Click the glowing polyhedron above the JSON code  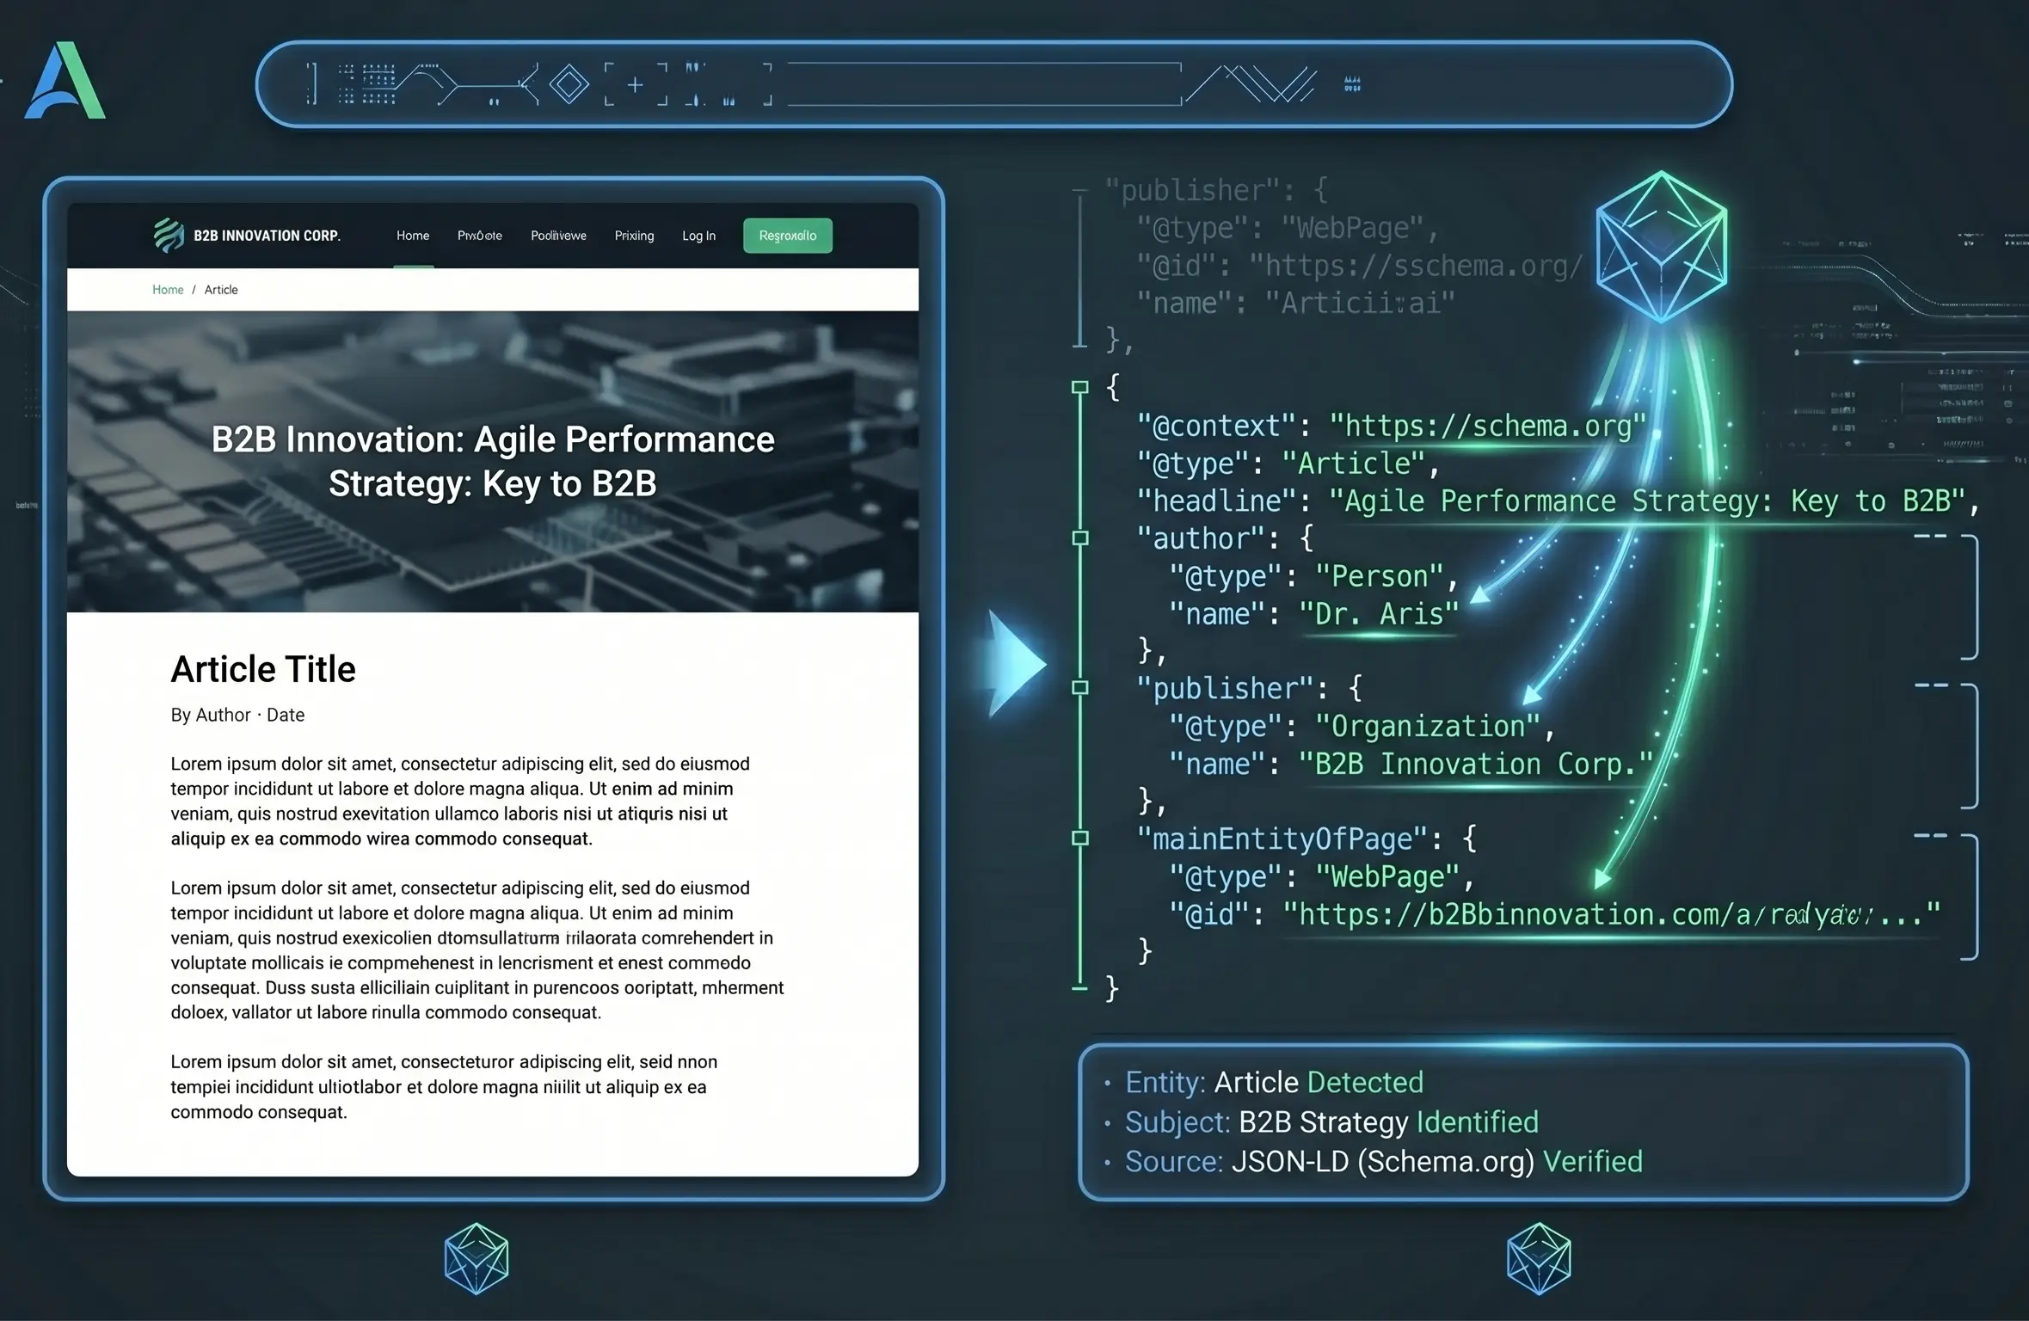(x=1661, y=247)
